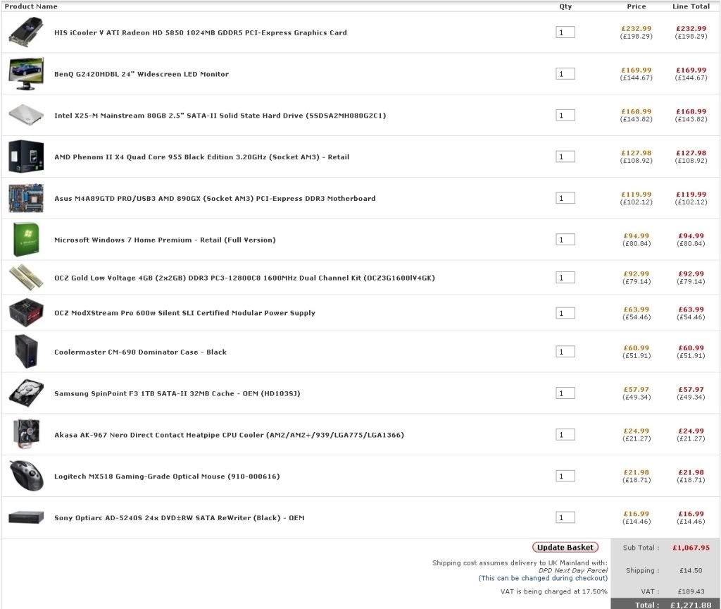
Task: Click "This can be changed during checkout" note
Action: 543,578
